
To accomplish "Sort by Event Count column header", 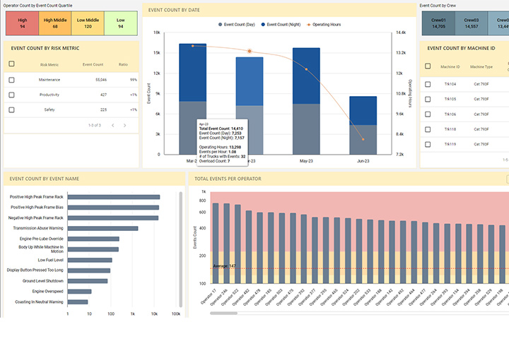I will tap(93, 64).
